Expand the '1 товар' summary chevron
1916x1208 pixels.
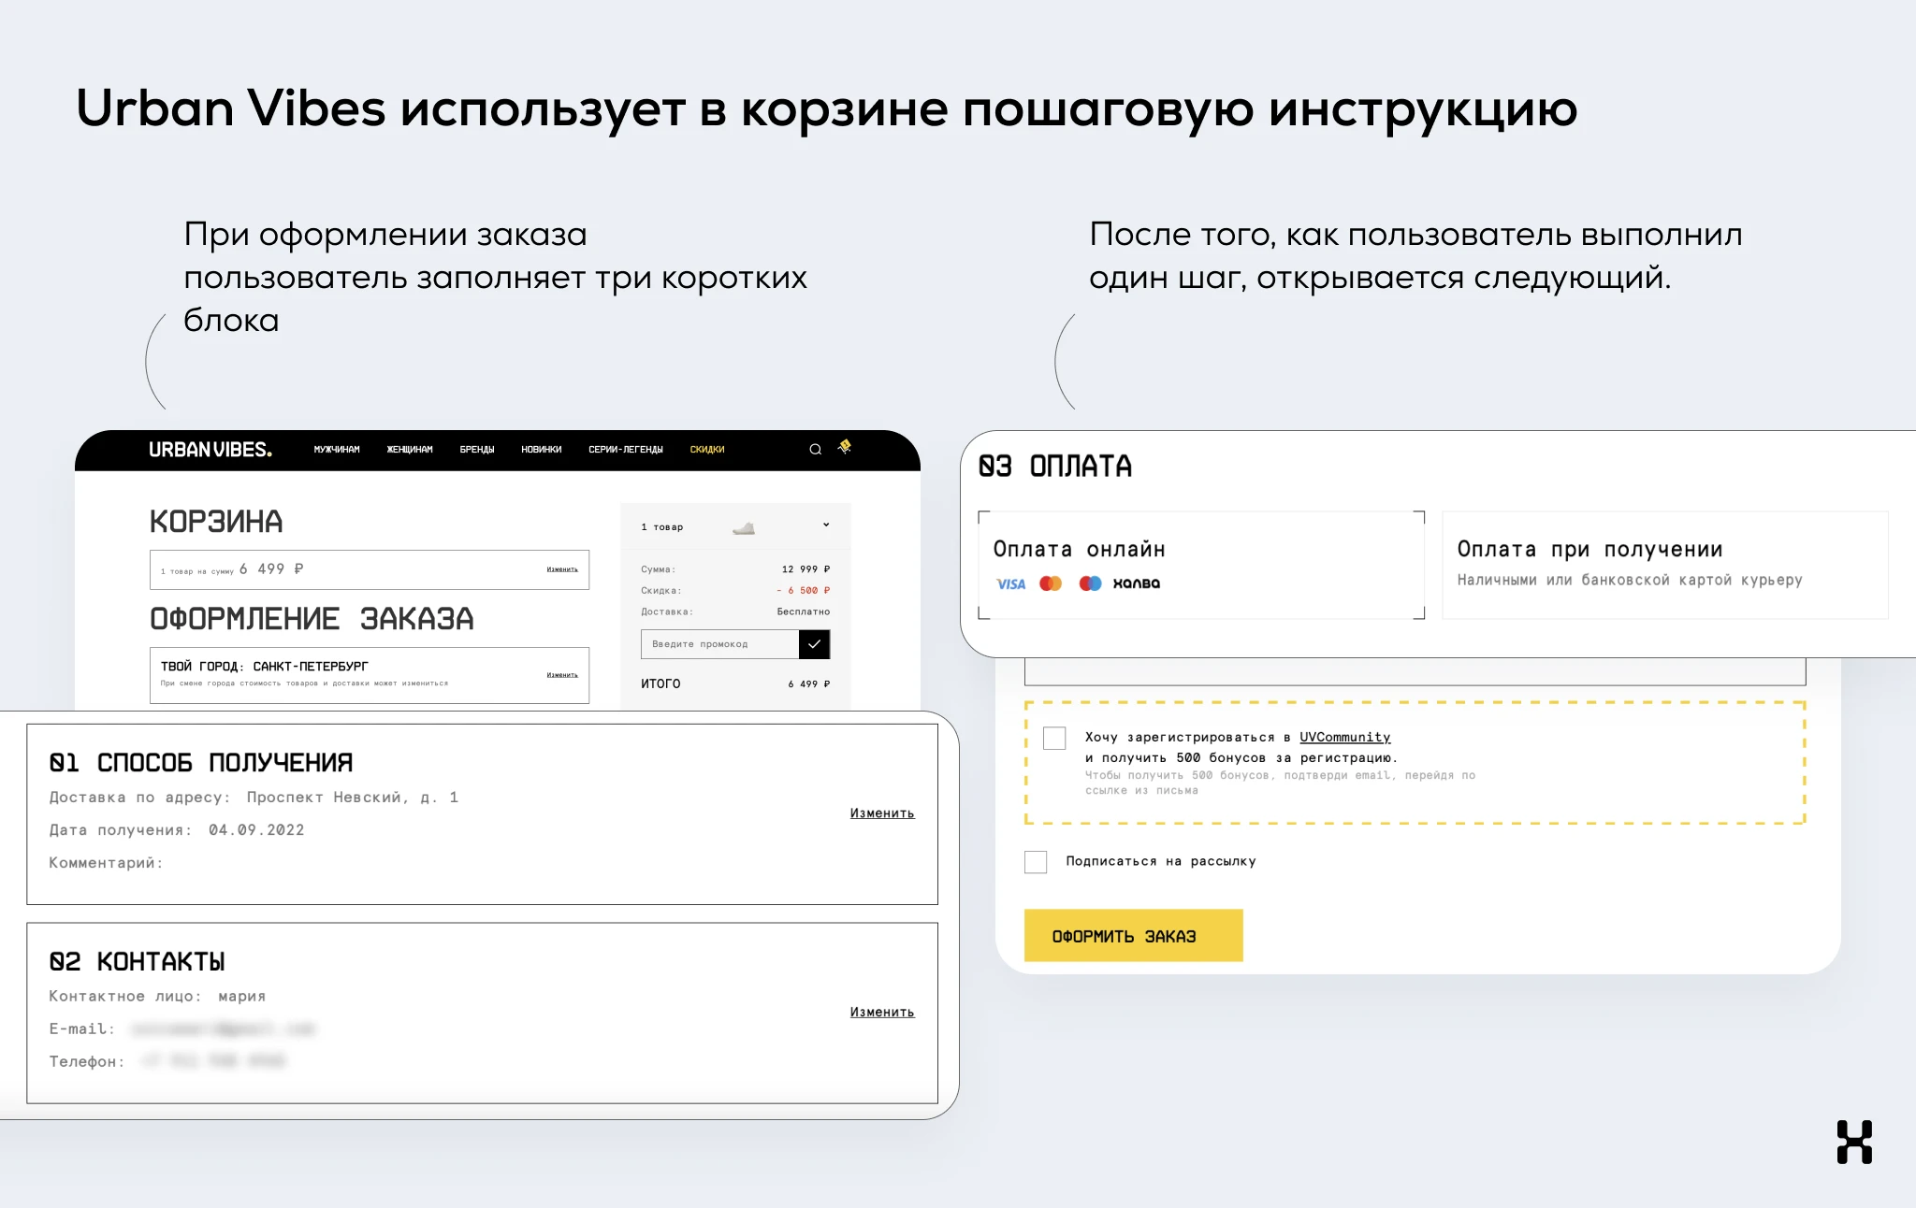(826, 525)
